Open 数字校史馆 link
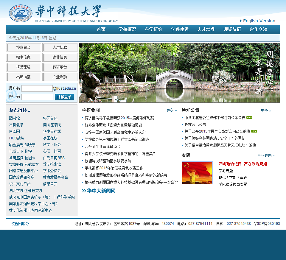This screenshot has width=286, height=260. coord(52,164)
